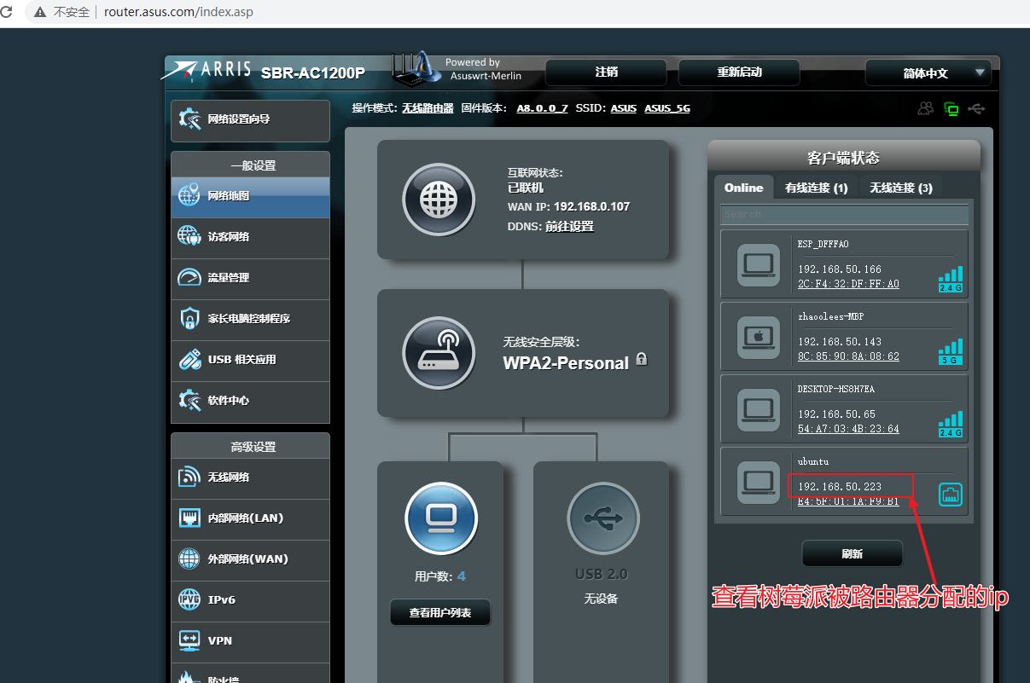Click the 无线网络 wifi sidebar icon
The width and height of the screenshot is (1030, 683).
pyautogui.click(x=189, y=477)
